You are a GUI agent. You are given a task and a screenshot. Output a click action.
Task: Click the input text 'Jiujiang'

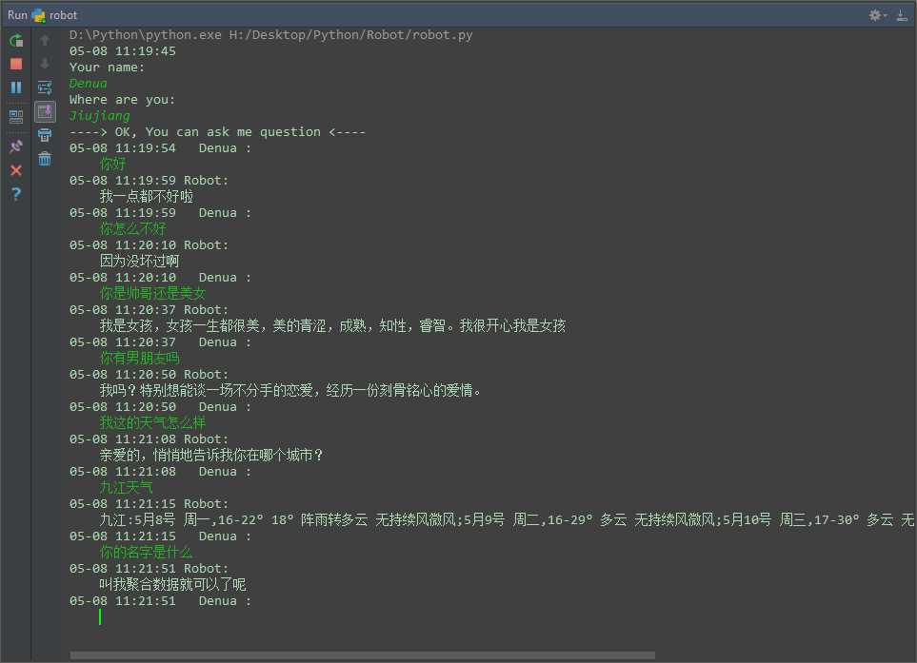tap(99, 116)
